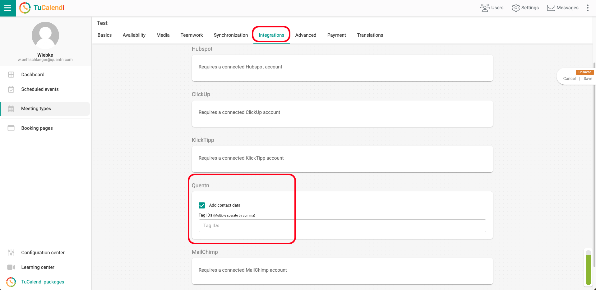Open Booking pages
596x290 pixels.
tap(37, 128)
